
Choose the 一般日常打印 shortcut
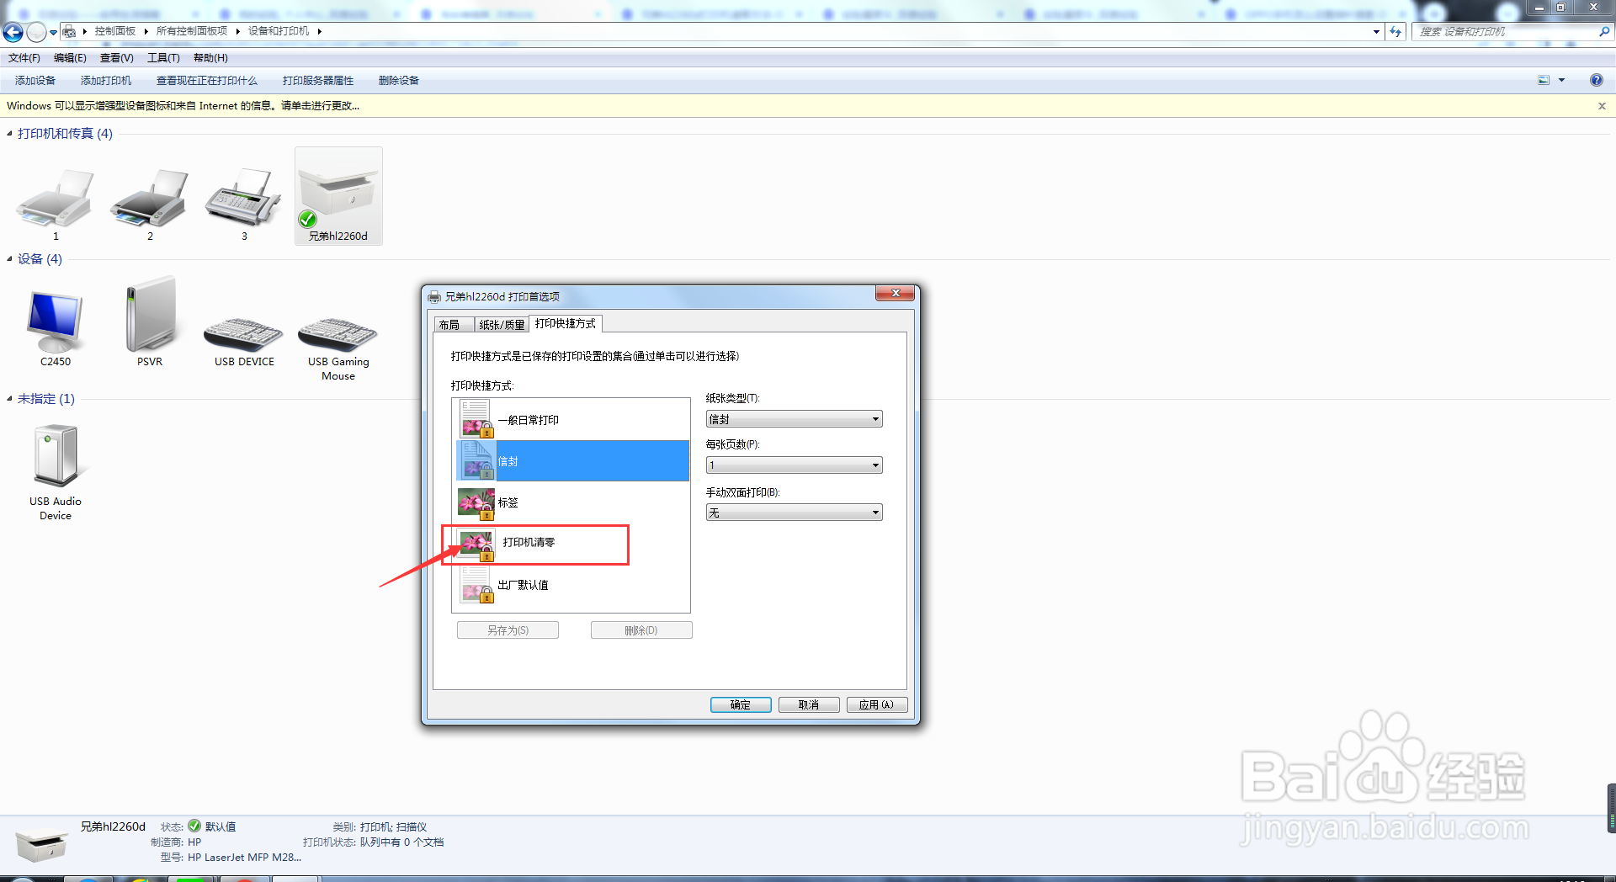click(x=572, y=420)
